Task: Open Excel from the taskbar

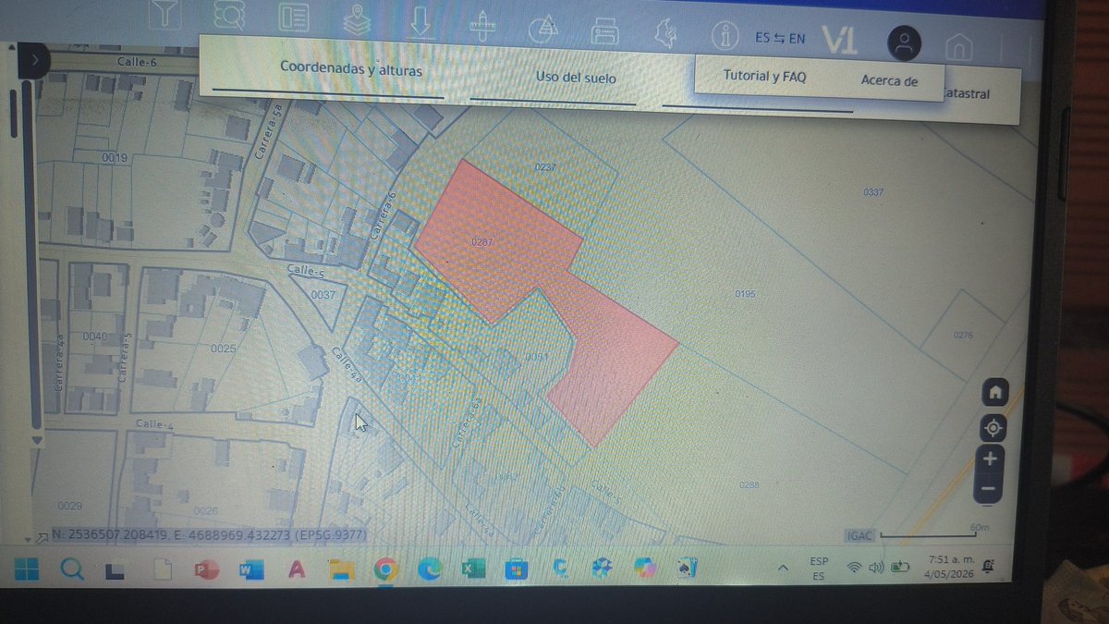Action: [x=474, y=569]
